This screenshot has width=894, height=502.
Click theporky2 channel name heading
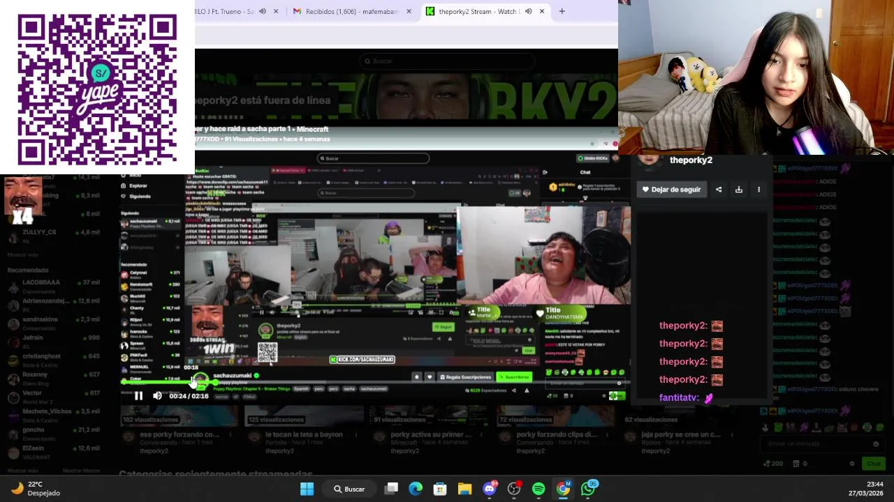coord(691,160)
